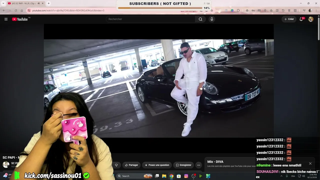The height and width of the screenshot is (180, 320).
Task: Click the Créer button
Action: pos(289,19)
